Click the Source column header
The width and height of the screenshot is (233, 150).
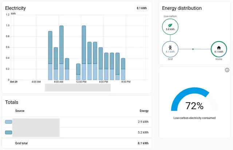coord(20,111)
